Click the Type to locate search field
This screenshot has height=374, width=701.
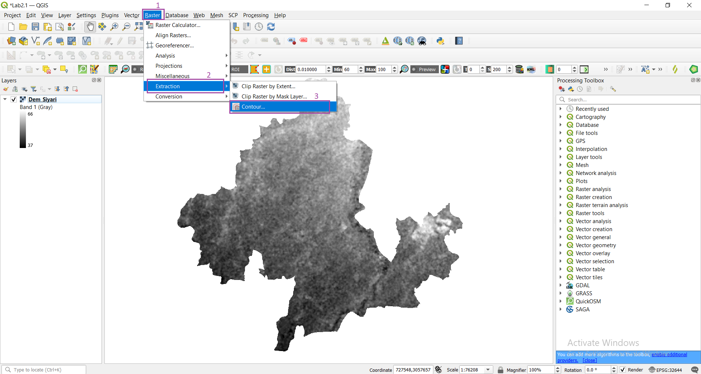point(44,369)
